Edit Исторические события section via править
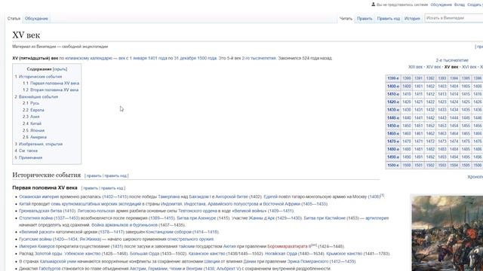Viewport: 483px width, 271px height. click(94, 175)
